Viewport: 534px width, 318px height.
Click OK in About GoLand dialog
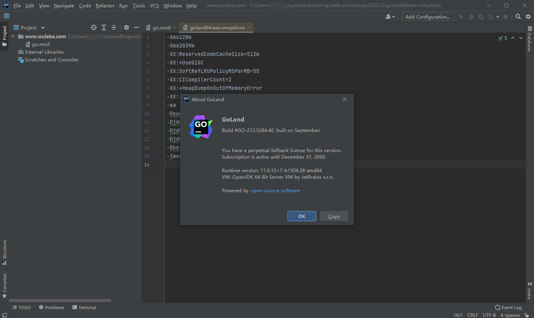[x=302, y=216]
